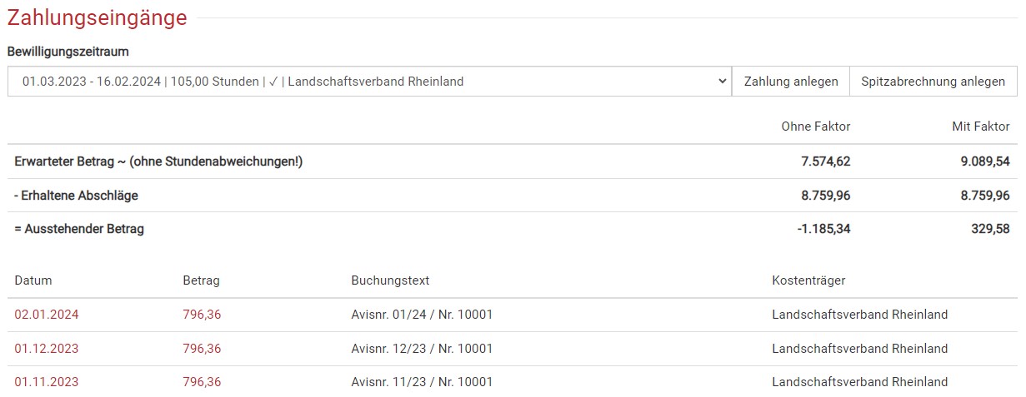Click the Zahlungseingänge section heading

click(98, 17)
